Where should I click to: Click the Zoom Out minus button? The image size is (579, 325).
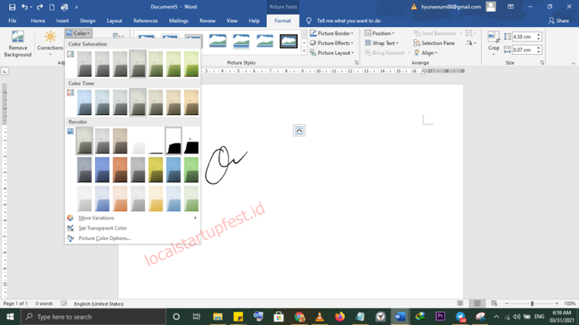pos(507,303)
